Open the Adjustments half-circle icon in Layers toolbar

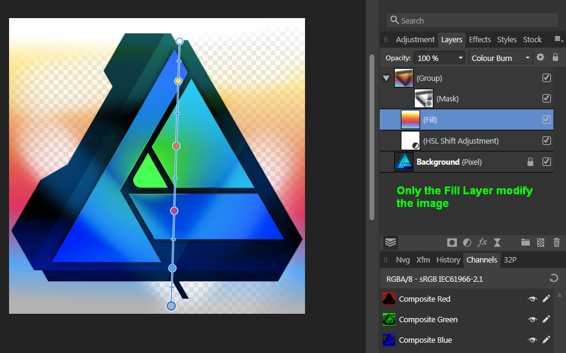(467, 243)
